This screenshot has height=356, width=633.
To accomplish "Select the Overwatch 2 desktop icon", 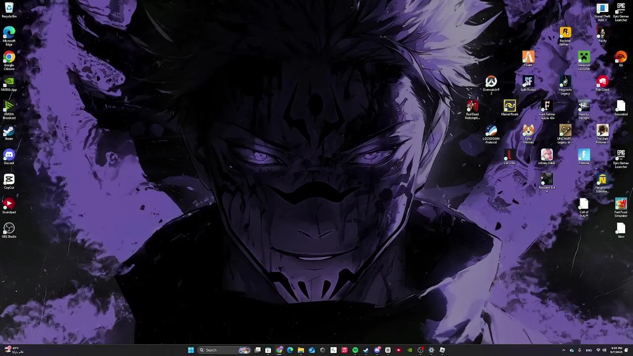I will [x=491, y=84].
